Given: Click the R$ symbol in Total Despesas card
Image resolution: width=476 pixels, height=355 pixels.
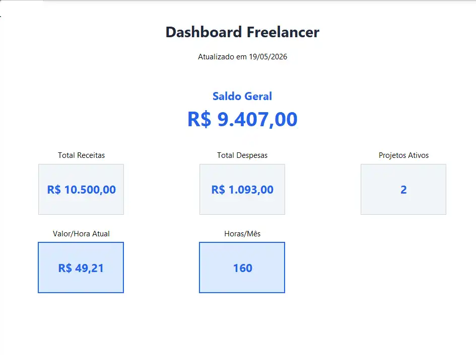Looking at the screenshot, I should point(218,190).
